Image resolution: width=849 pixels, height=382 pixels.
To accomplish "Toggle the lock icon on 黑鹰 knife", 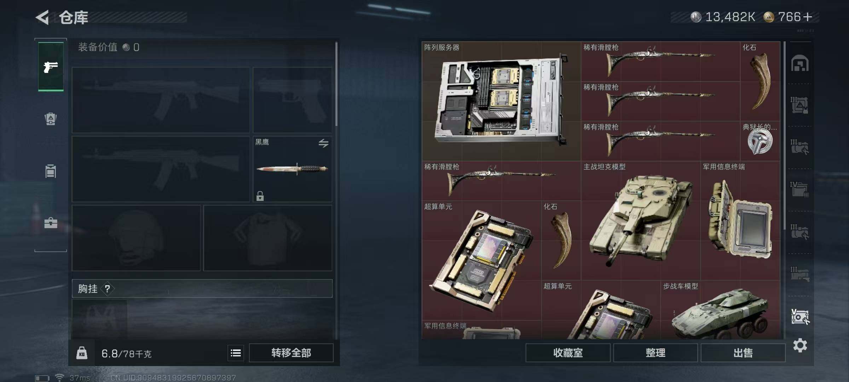I will 260,196.
